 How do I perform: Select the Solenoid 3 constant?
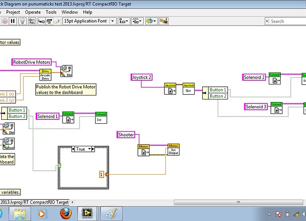tap(256, 107)
